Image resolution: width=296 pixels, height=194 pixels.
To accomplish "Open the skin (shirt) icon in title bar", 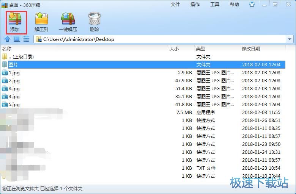I will (x=252, y=4).
